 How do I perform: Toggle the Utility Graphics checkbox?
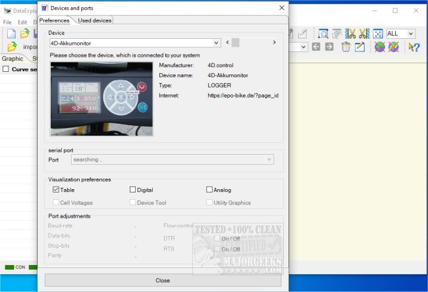[209, 202]
